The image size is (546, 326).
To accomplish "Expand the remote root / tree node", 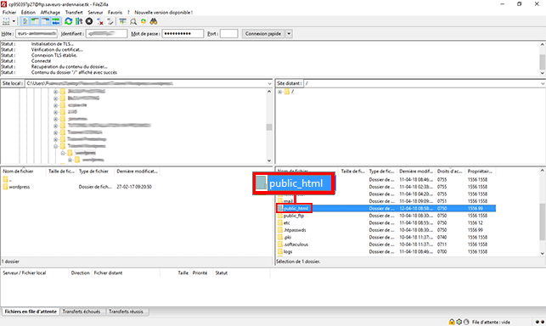I will pyautogui.click(x=279, y=92).
